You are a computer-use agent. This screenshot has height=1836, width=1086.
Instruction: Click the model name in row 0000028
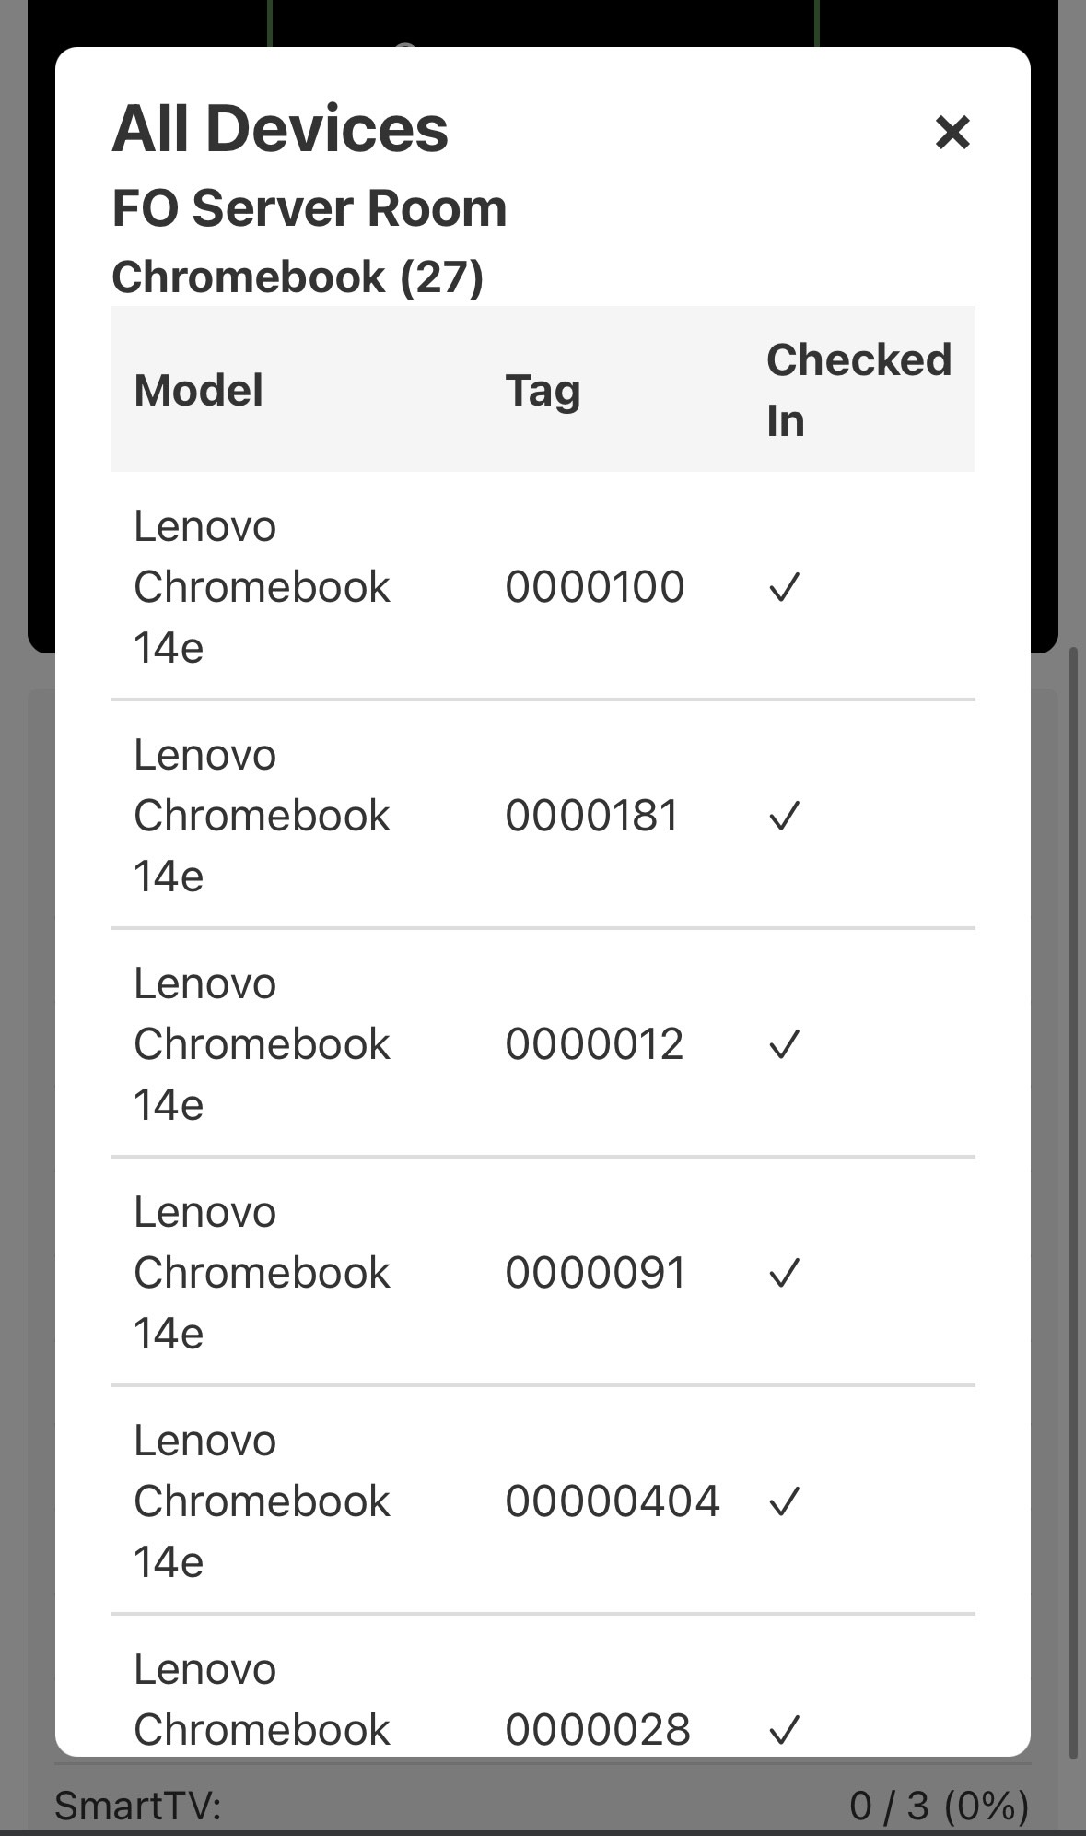(x=263, y=1701)
